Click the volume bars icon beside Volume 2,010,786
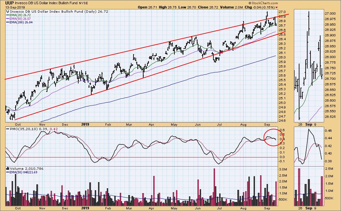Viewport: 341px width, 211px height. click(x=7, y=168)
